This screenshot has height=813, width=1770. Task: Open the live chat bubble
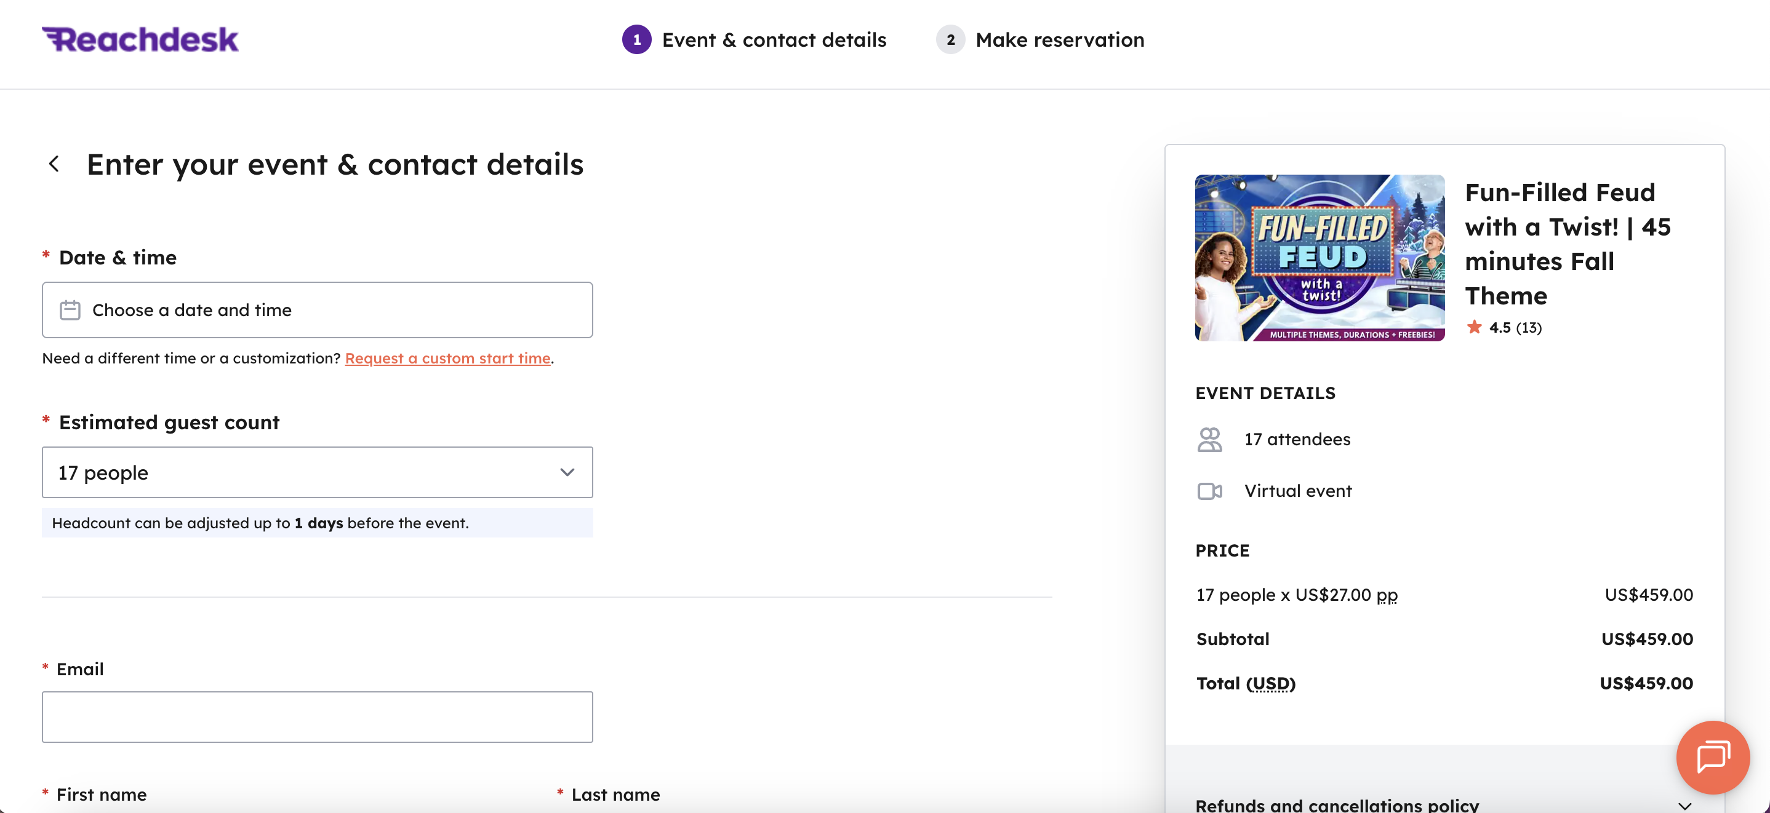coord(1712,756)
